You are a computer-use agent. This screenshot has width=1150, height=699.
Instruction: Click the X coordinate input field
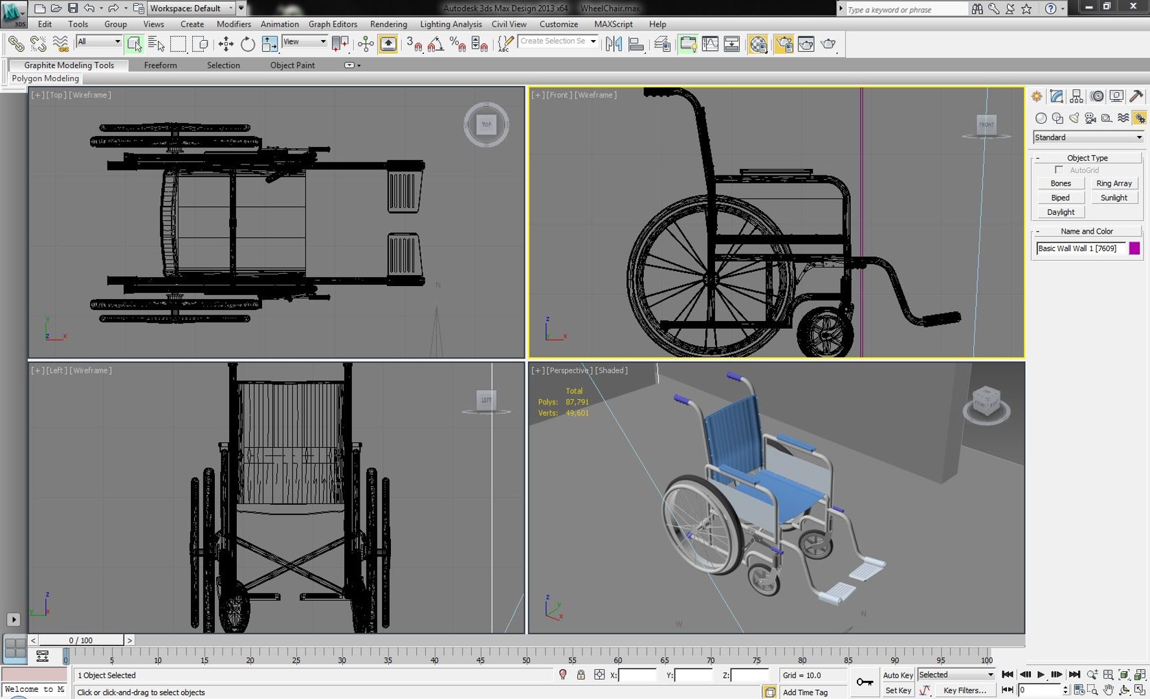click(637, 675)
